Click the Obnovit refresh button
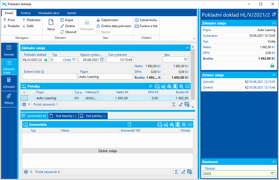The height and width of the screenshot is (180, 279). tap(69, 32)
